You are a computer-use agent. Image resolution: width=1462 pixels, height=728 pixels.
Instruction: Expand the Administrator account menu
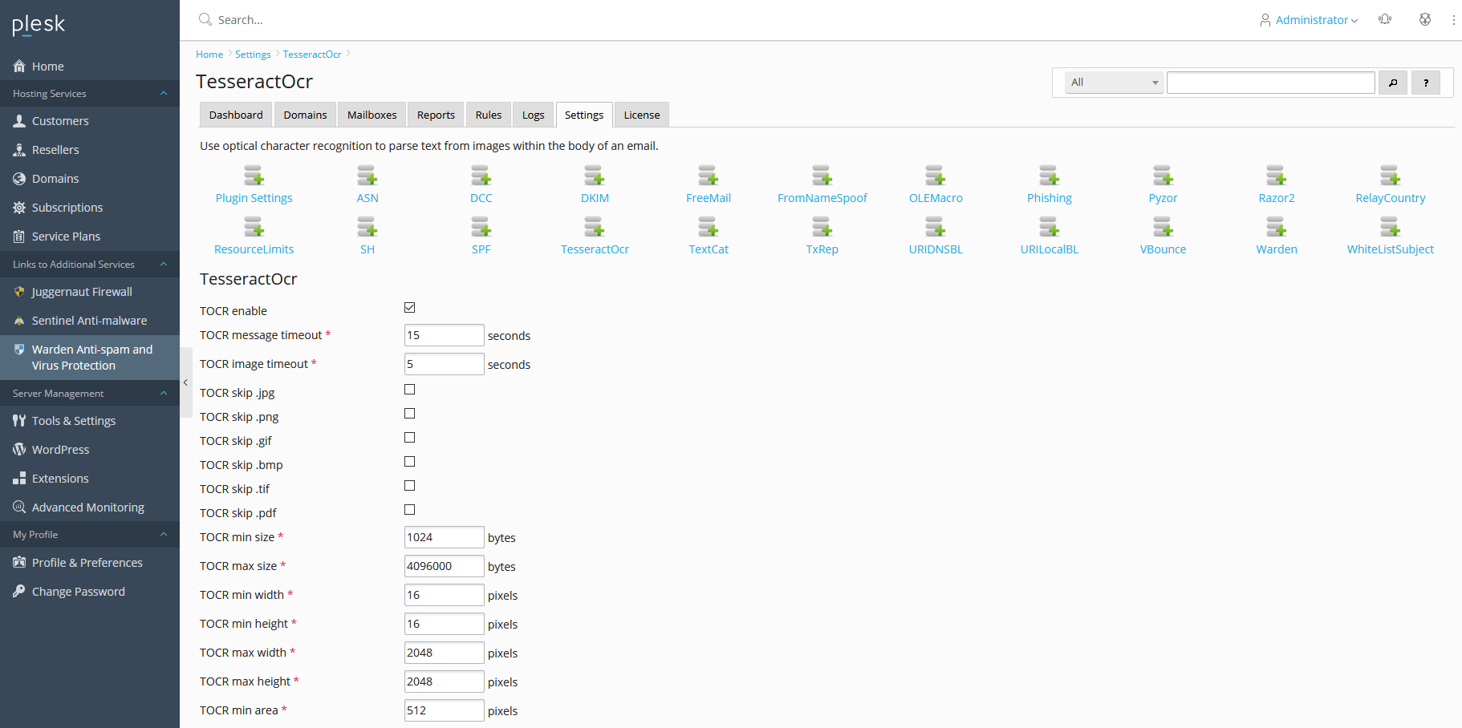tap(1309, 20)
